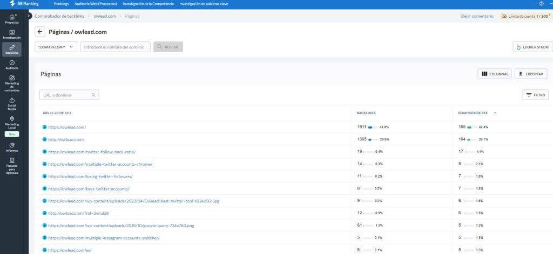The image size is (553, 254).
Task: Click the COLUMNAS button
Action: click(495, 74)
